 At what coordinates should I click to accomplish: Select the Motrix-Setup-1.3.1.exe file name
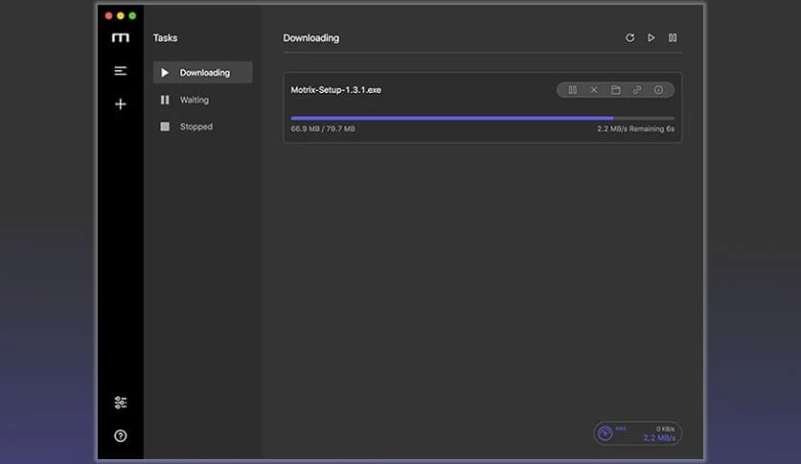point(336,90)
